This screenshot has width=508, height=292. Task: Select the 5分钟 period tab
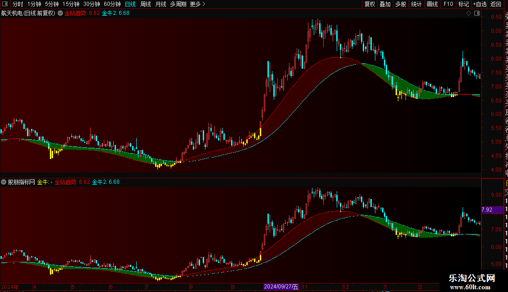[52, 4]
